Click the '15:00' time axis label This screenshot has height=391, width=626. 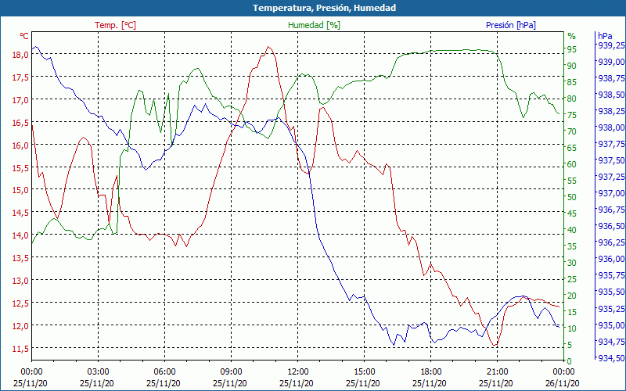pos(364,372)
